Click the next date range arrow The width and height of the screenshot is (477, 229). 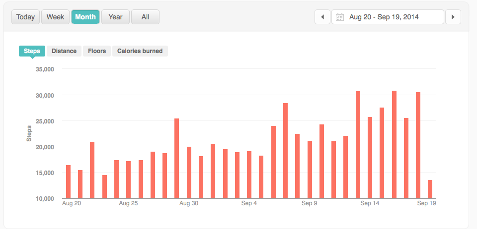[x=453, y=17]
